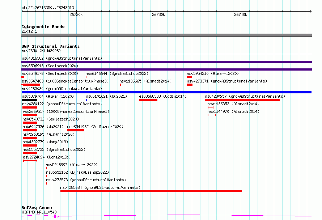The height and width of the screenshot is (220, 322).
Task: Select the nsv4316382 gnomAD purple variant bar
Action: [x=166, y=62]
